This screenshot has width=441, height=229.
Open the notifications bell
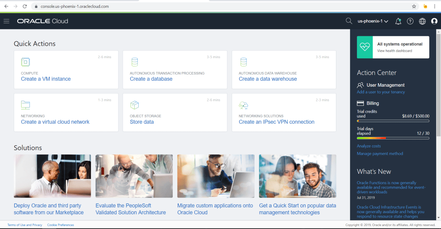click(398, 21)
